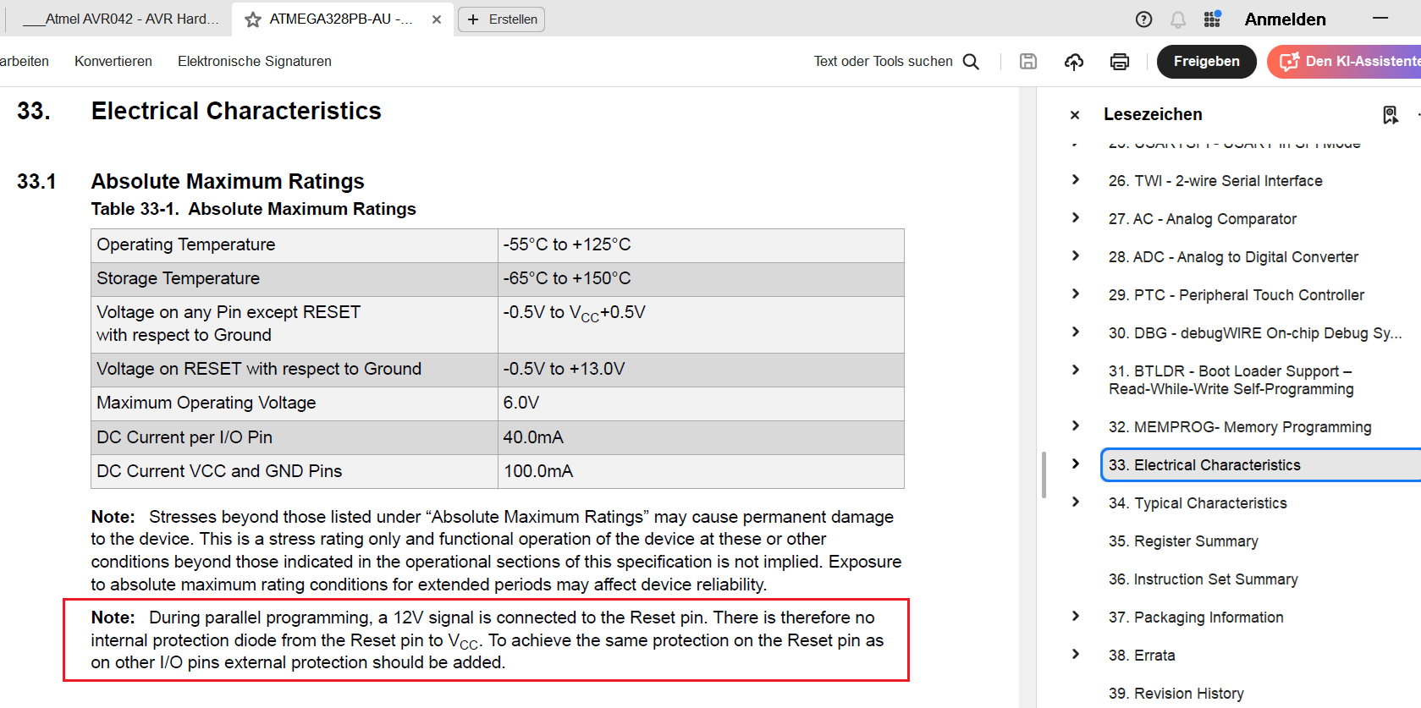Click Anmelden to sign in
Image resolution: width=1421 pixels, height=708 pixels.
1285,19
